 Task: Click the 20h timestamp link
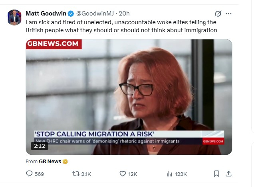coord(124,14)
